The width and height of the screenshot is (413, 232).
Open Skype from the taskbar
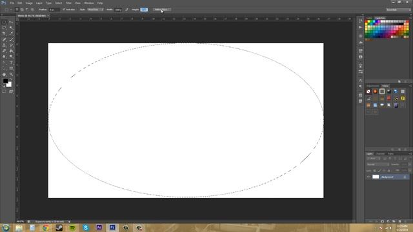[x=86, y=227]
